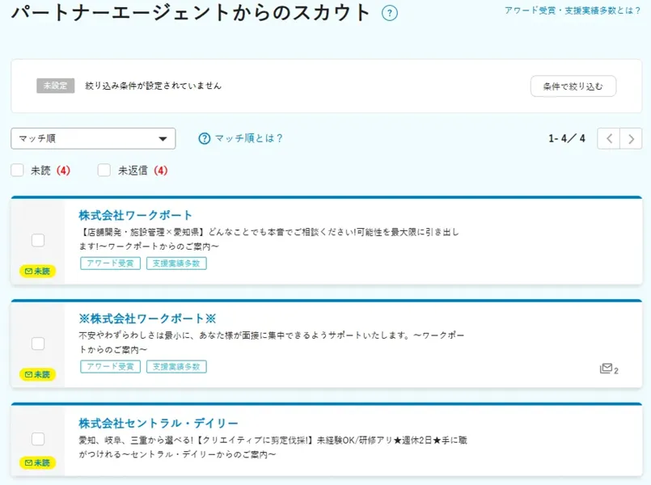
Task: Click the help icon beside the page title
Action: [390, 13]
